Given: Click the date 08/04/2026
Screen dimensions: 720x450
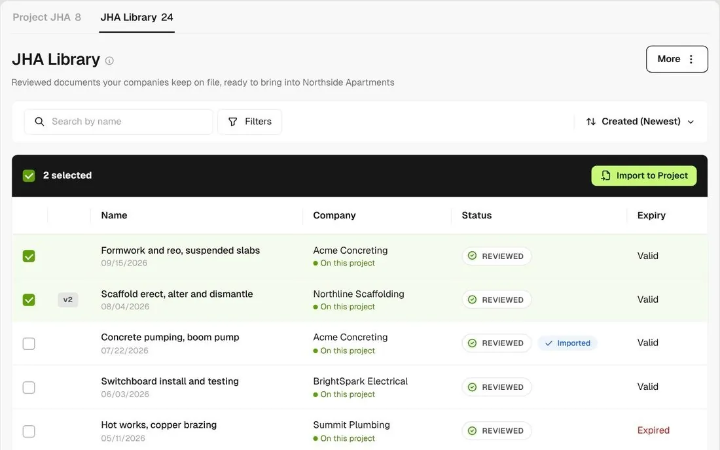Looking at the screenshot, I should 125,306.
